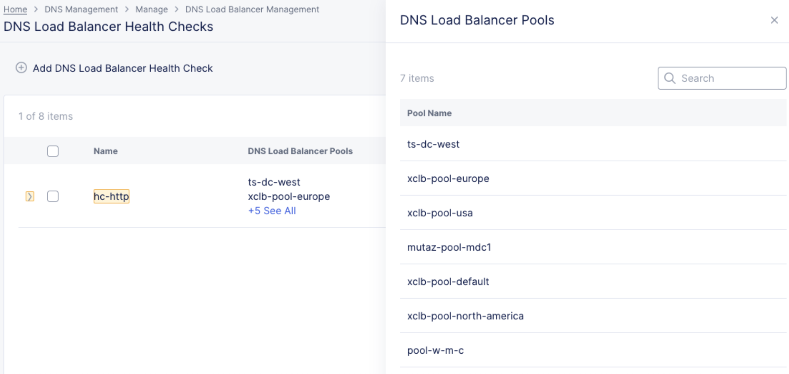
Task: Toggle the select-all checkbox in table header
Action: [53, 151]
